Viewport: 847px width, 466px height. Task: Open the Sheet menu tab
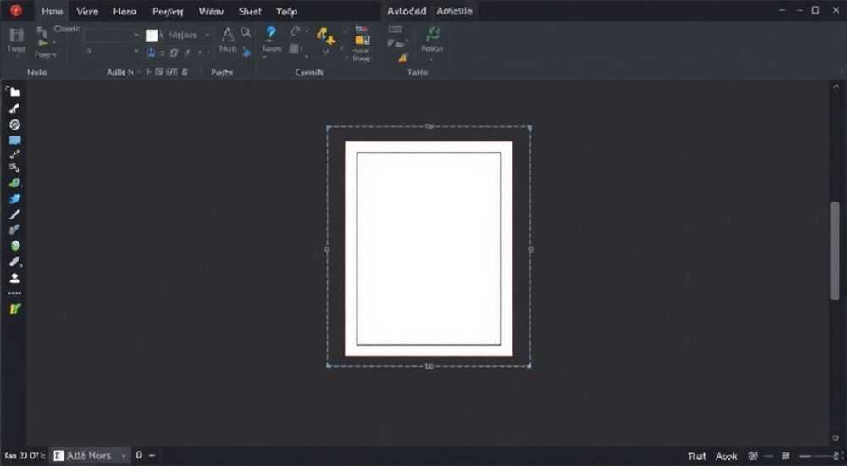(x=250, y=11)
